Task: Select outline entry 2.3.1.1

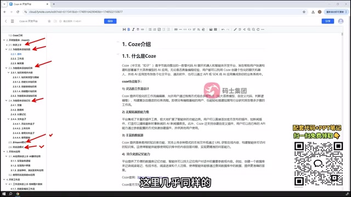Action: coord(26,77)
